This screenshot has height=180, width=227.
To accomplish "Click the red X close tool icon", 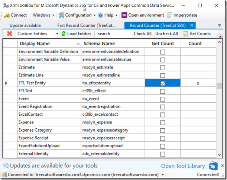I will click(x=10, y=33).
